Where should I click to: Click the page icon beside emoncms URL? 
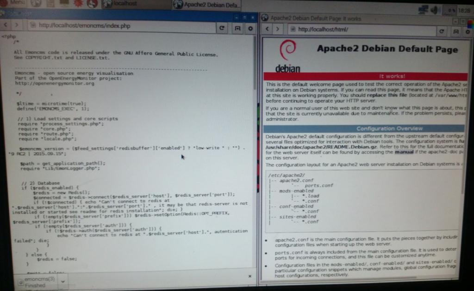[x=33, y=25]
